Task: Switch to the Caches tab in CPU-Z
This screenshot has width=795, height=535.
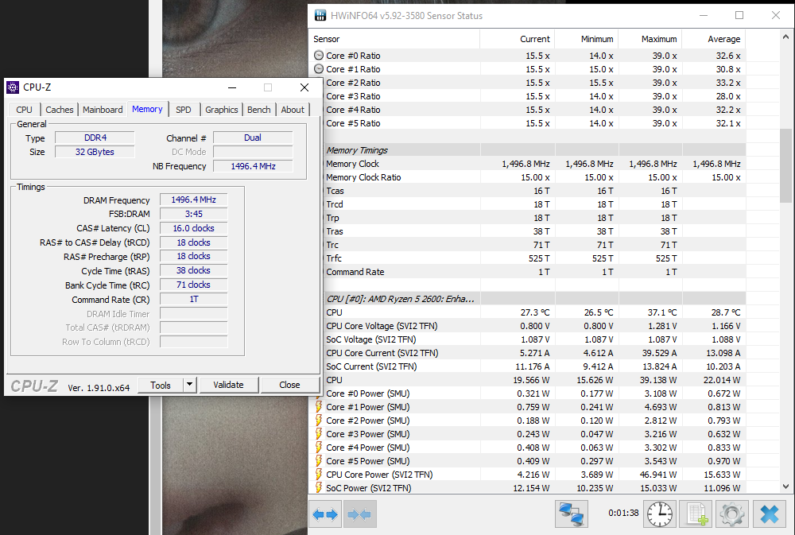Action: (x=60, y=110)
